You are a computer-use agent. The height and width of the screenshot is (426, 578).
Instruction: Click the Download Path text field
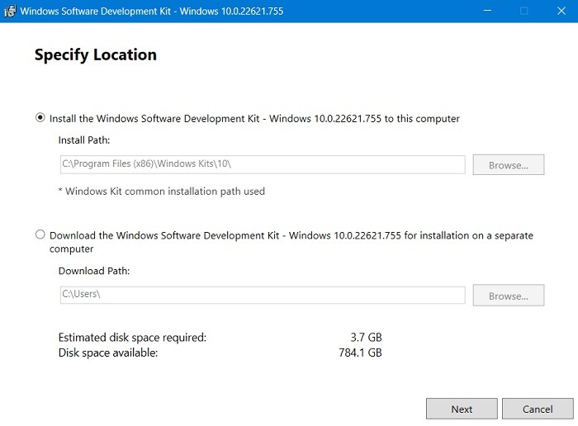point(263,295)
